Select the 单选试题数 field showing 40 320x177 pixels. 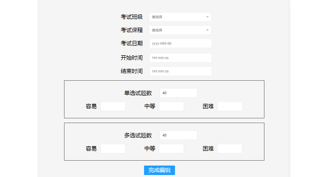[x=178, y=93]
